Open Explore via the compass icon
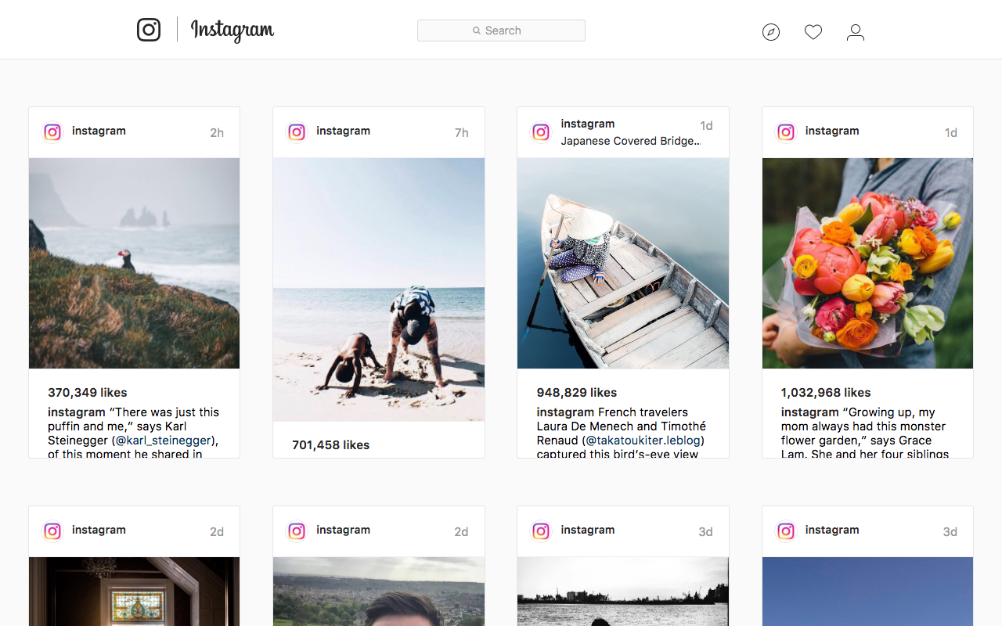Screen dimensions: 1002x626 771,32
